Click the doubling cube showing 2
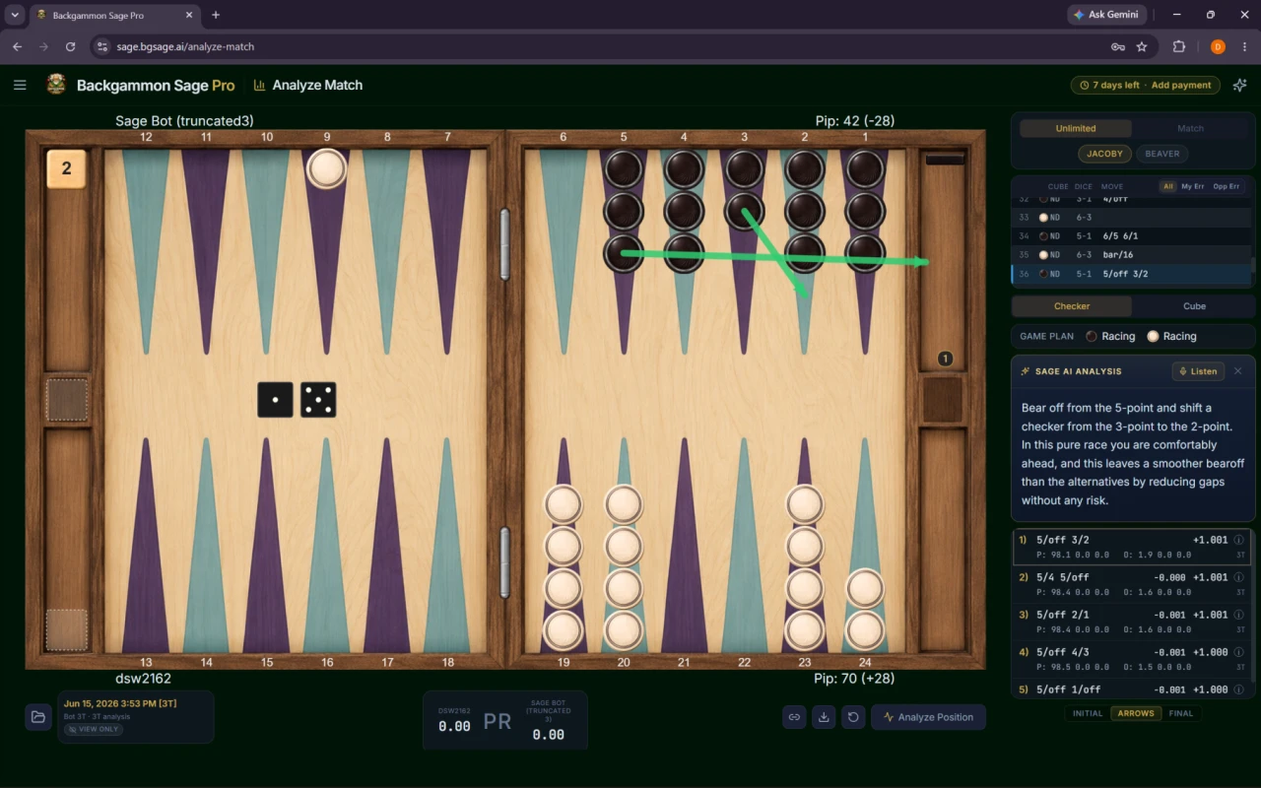 (x=67, y=168)
